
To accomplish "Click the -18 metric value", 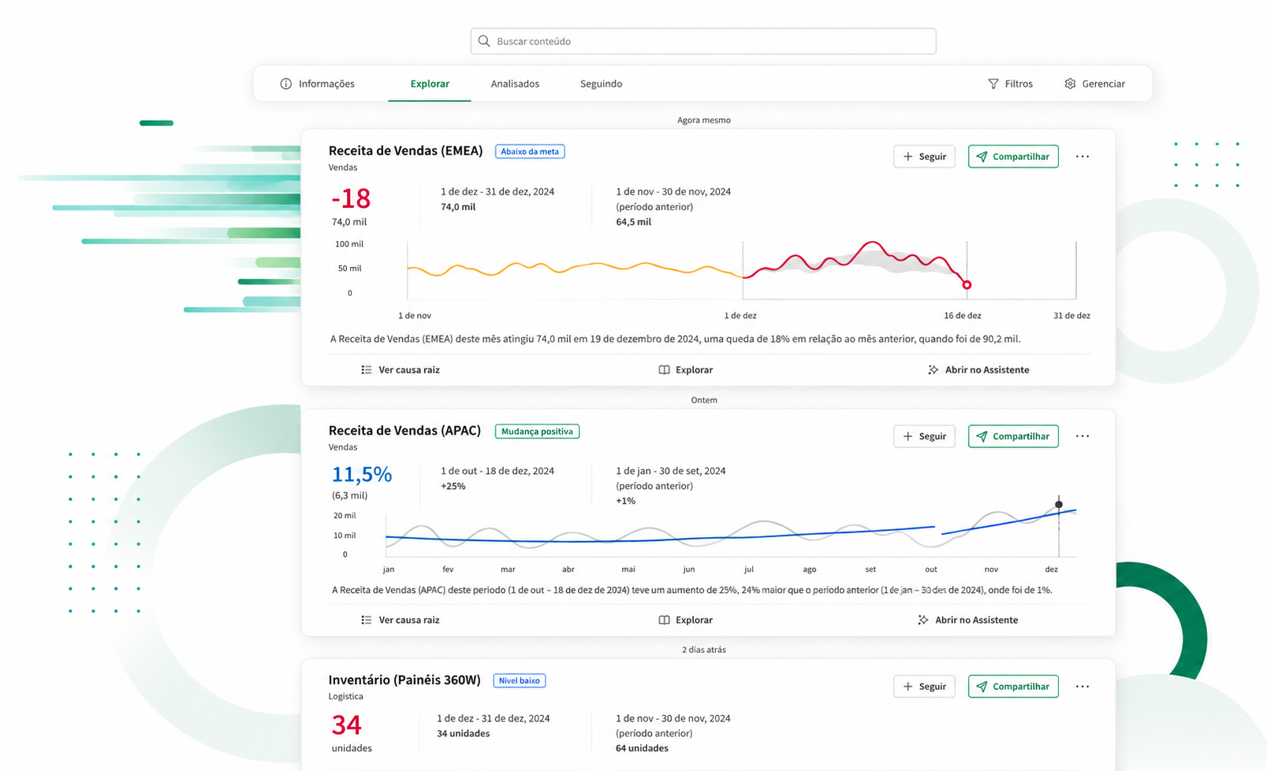I will pyautogui.click(x=351, y=198).
